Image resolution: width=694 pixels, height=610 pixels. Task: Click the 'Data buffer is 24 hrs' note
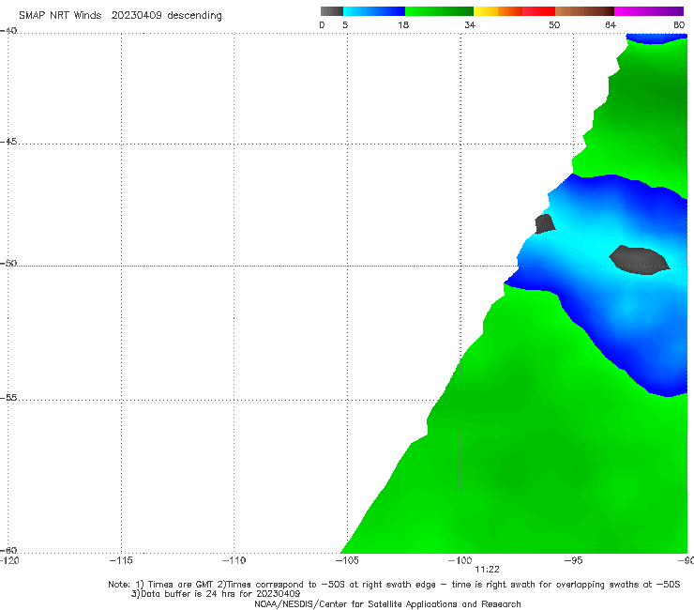[x=216, y=594]
